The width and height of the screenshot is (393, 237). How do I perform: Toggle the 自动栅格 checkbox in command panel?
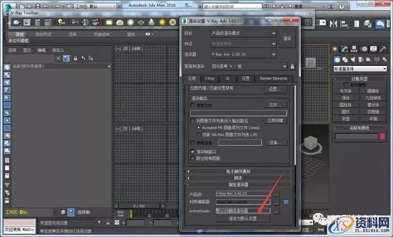coord(346,84)
